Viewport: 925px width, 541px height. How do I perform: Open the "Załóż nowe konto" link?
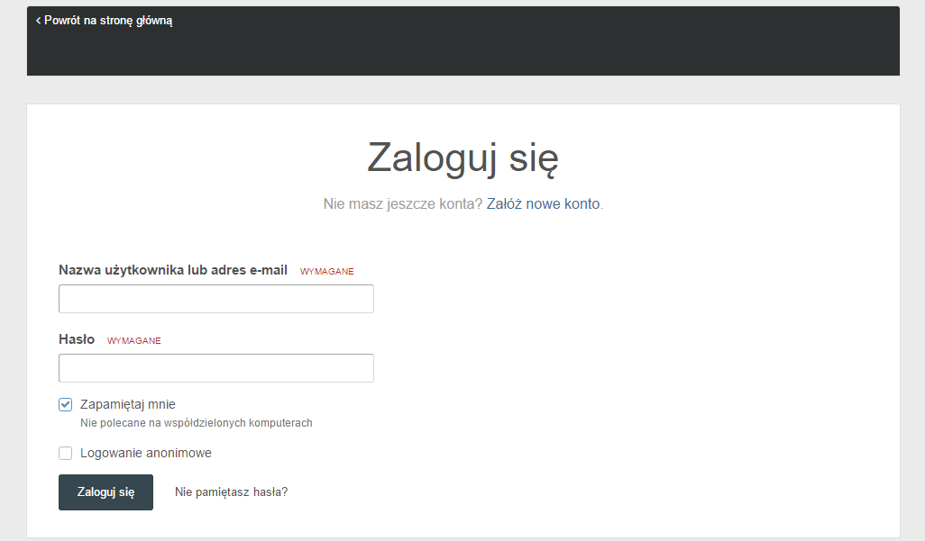tap(544, 204)
